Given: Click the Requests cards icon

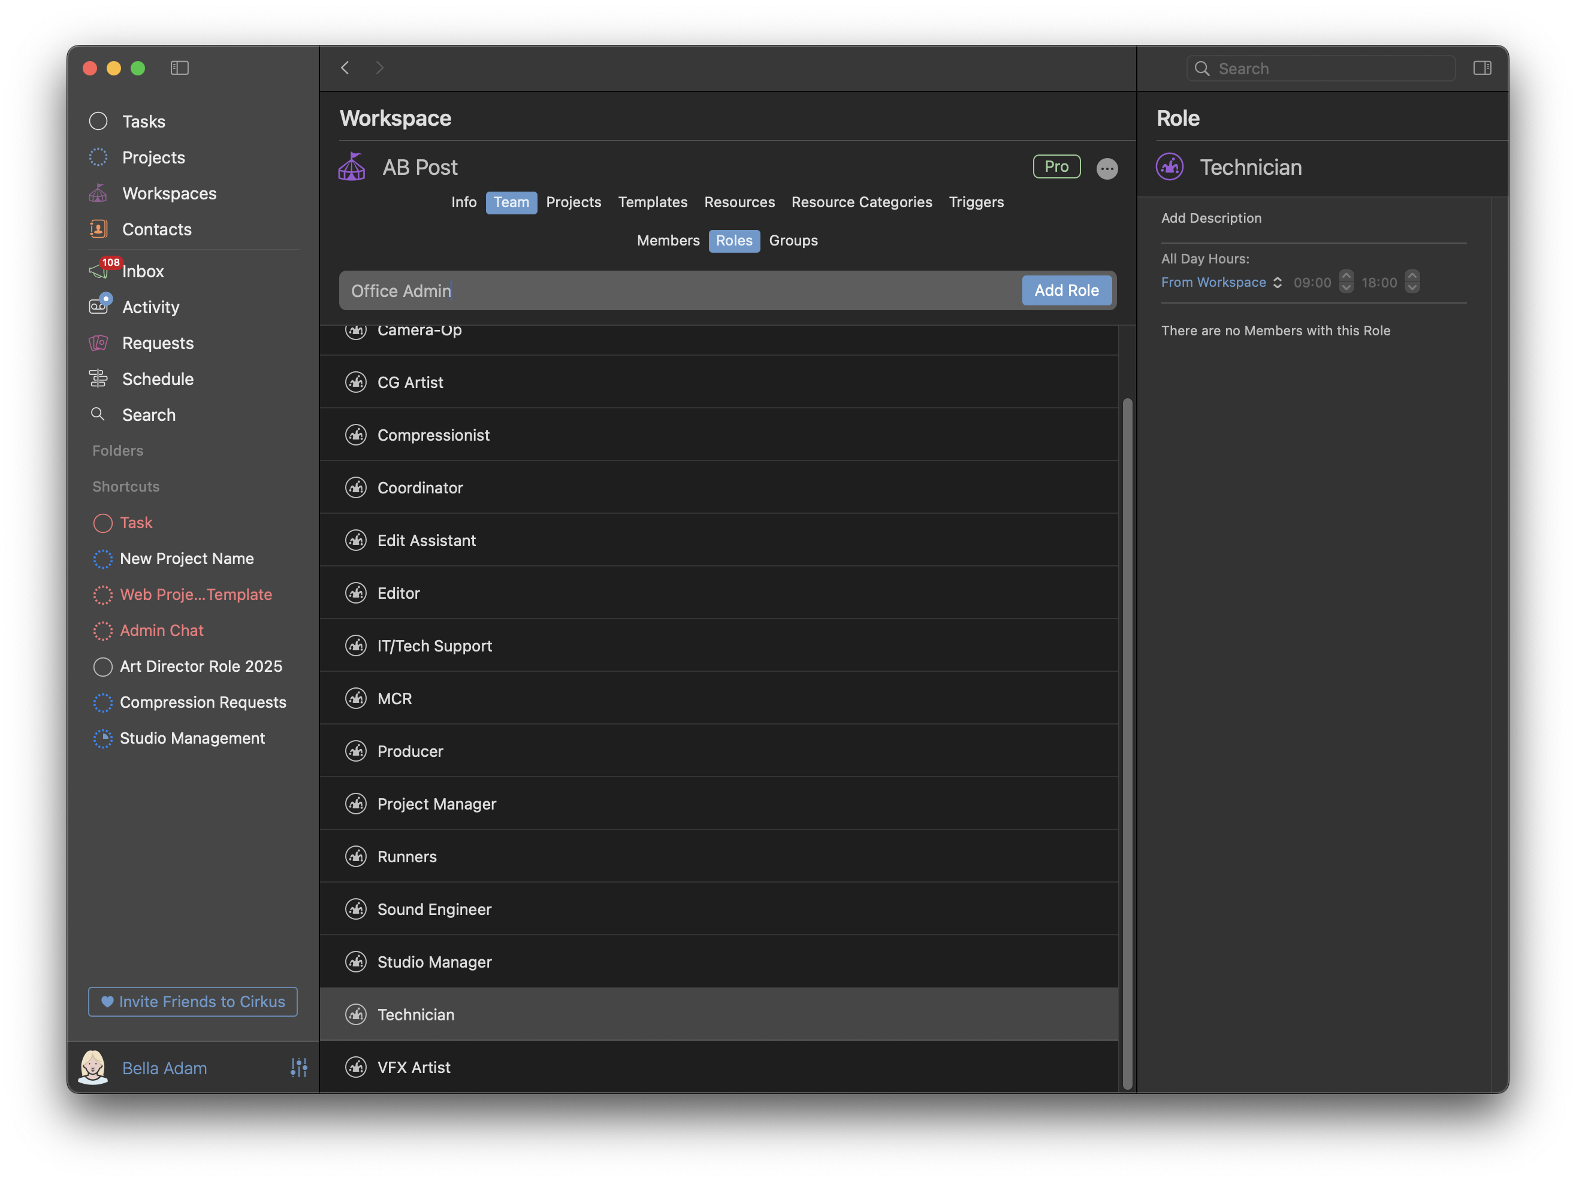Looking at the screenshot, I should pyautogui.click(x=98, y=343).
